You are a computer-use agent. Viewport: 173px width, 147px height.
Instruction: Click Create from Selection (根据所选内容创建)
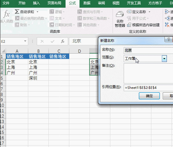pyautogui.click(x=143, y=25)
